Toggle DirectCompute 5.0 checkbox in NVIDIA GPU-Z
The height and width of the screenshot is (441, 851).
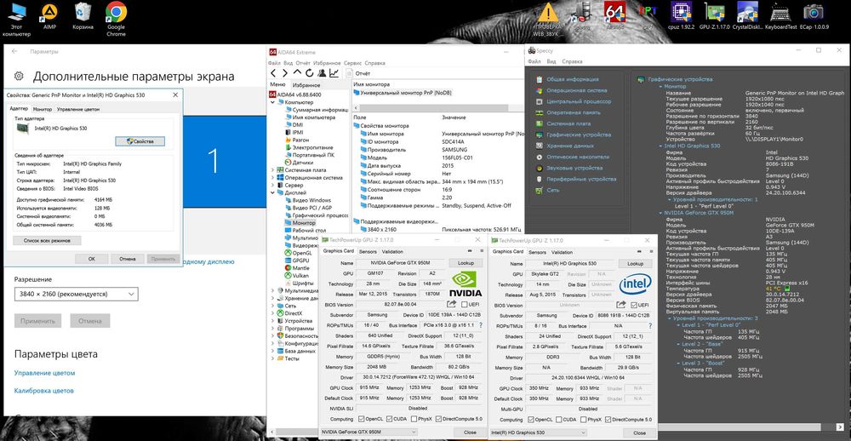(438, 419)
